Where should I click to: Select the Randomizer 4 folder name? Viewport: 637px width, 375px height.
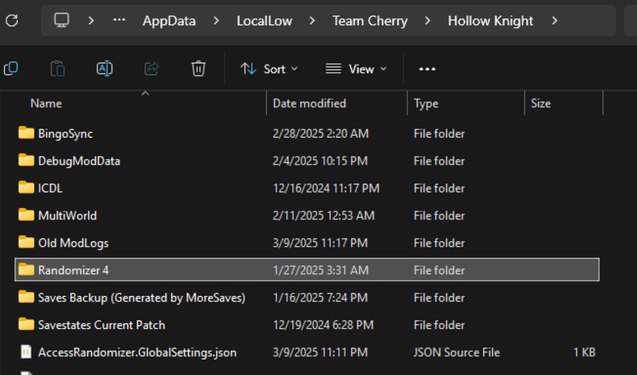pos(73,270)
